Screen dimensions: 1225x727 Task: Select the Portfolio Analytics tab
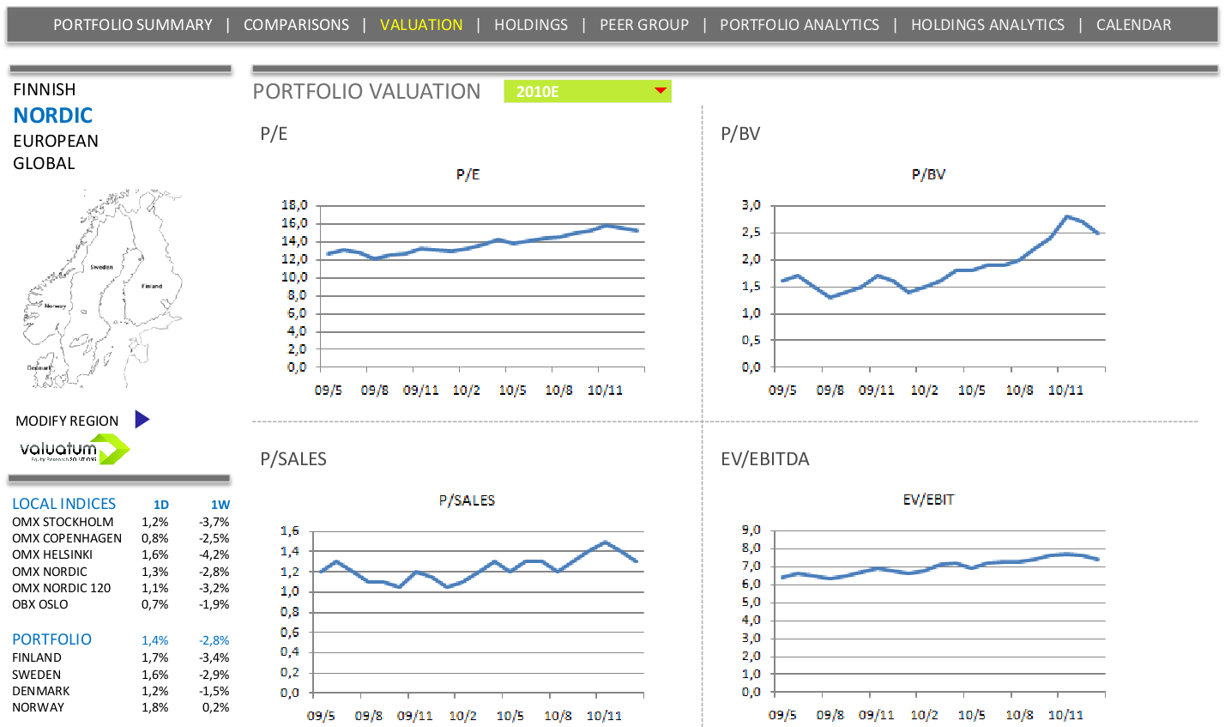800,25
